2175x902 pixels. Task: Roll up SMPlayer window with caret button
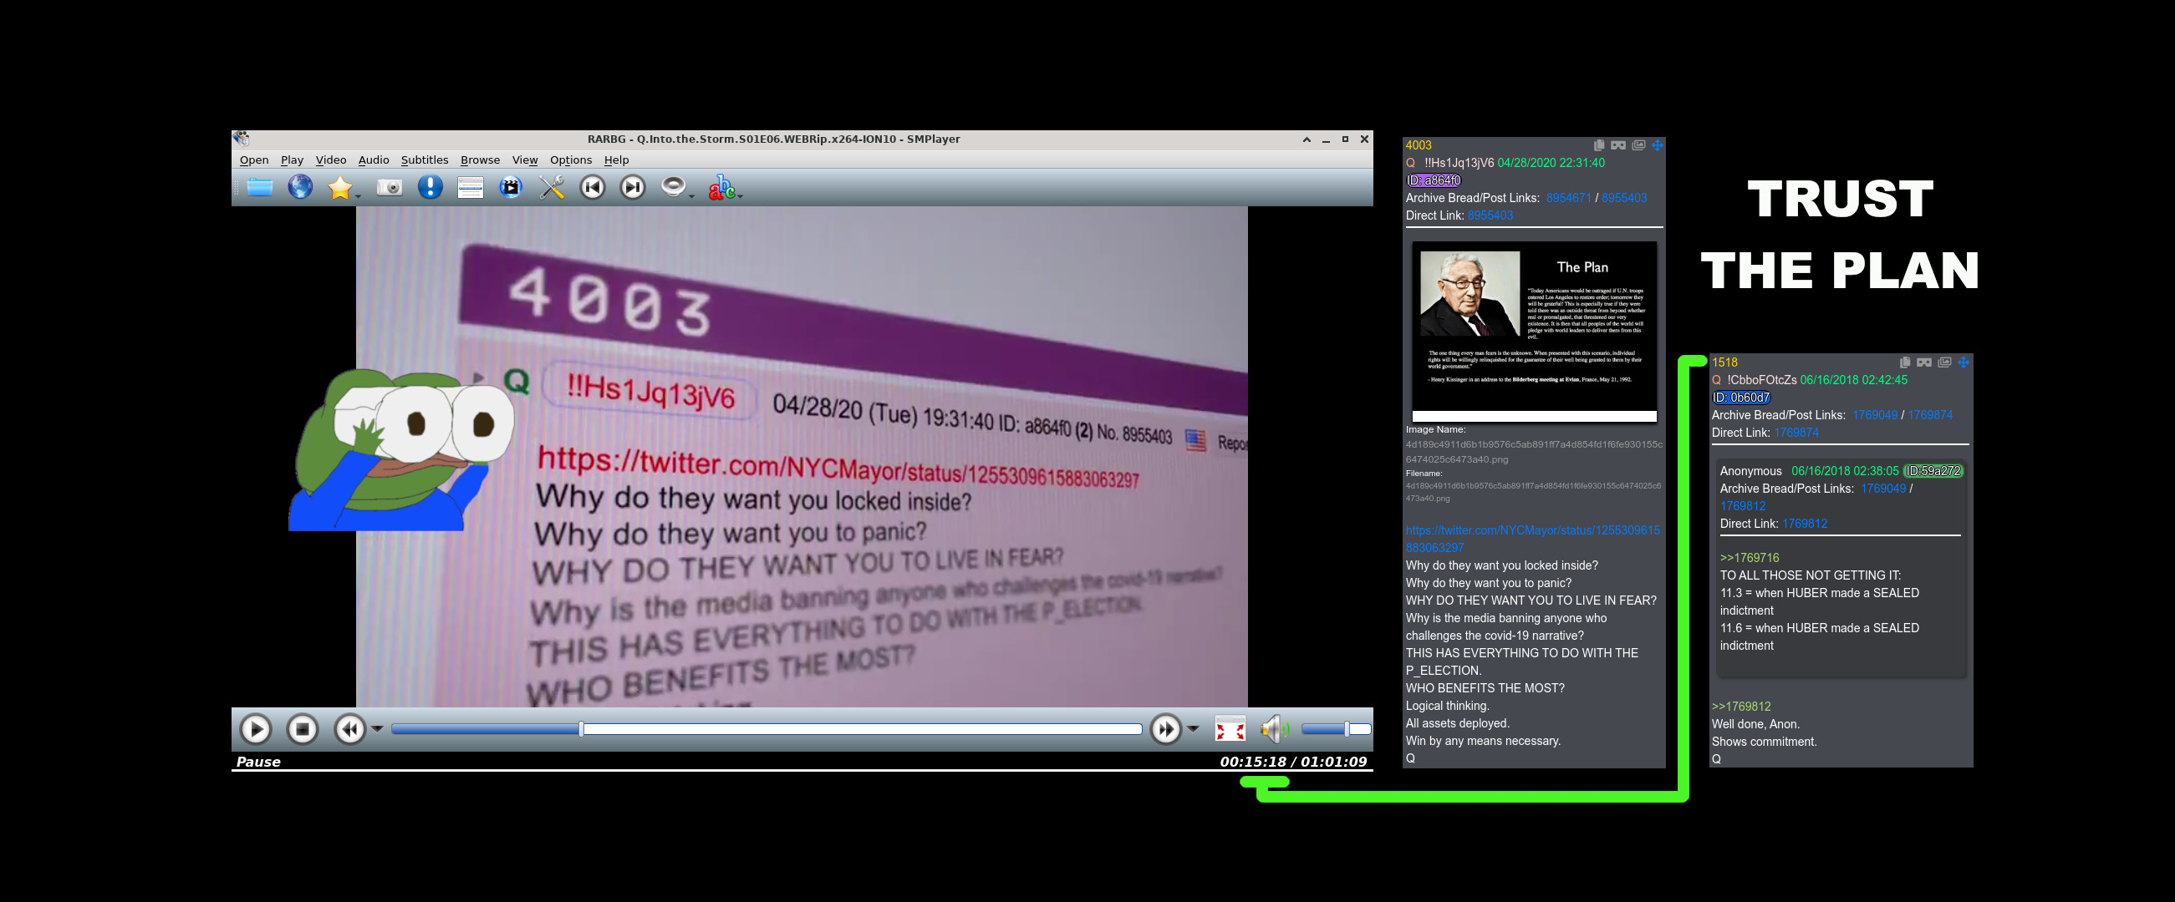click(1307, 139)
